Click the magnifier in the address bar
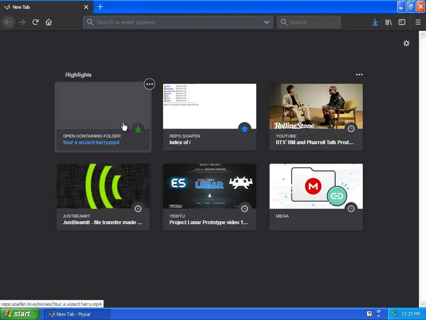The width and height of the screenshot is (426, 320). (90, 22)
